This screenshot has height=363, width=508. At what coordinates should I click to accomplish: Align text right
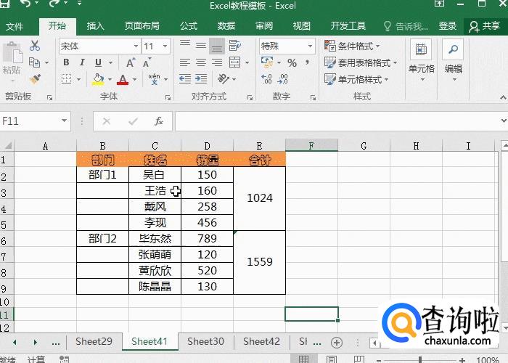pyautogui.click(x=217, y=62)
